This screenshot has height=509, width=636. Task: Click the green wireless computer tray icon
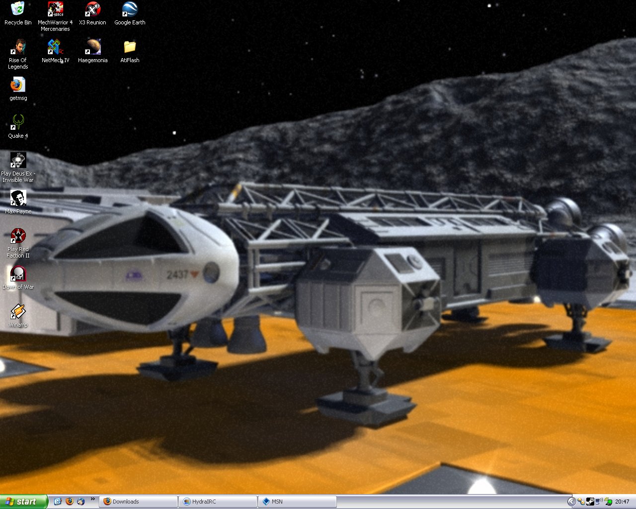pyautogui.click(x=608, y=502)
